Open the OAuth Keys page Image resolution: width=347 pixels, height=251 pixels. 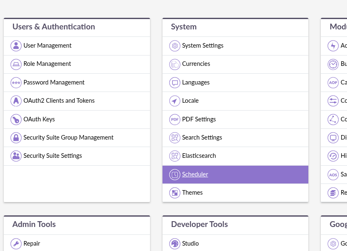click(39, 119)
